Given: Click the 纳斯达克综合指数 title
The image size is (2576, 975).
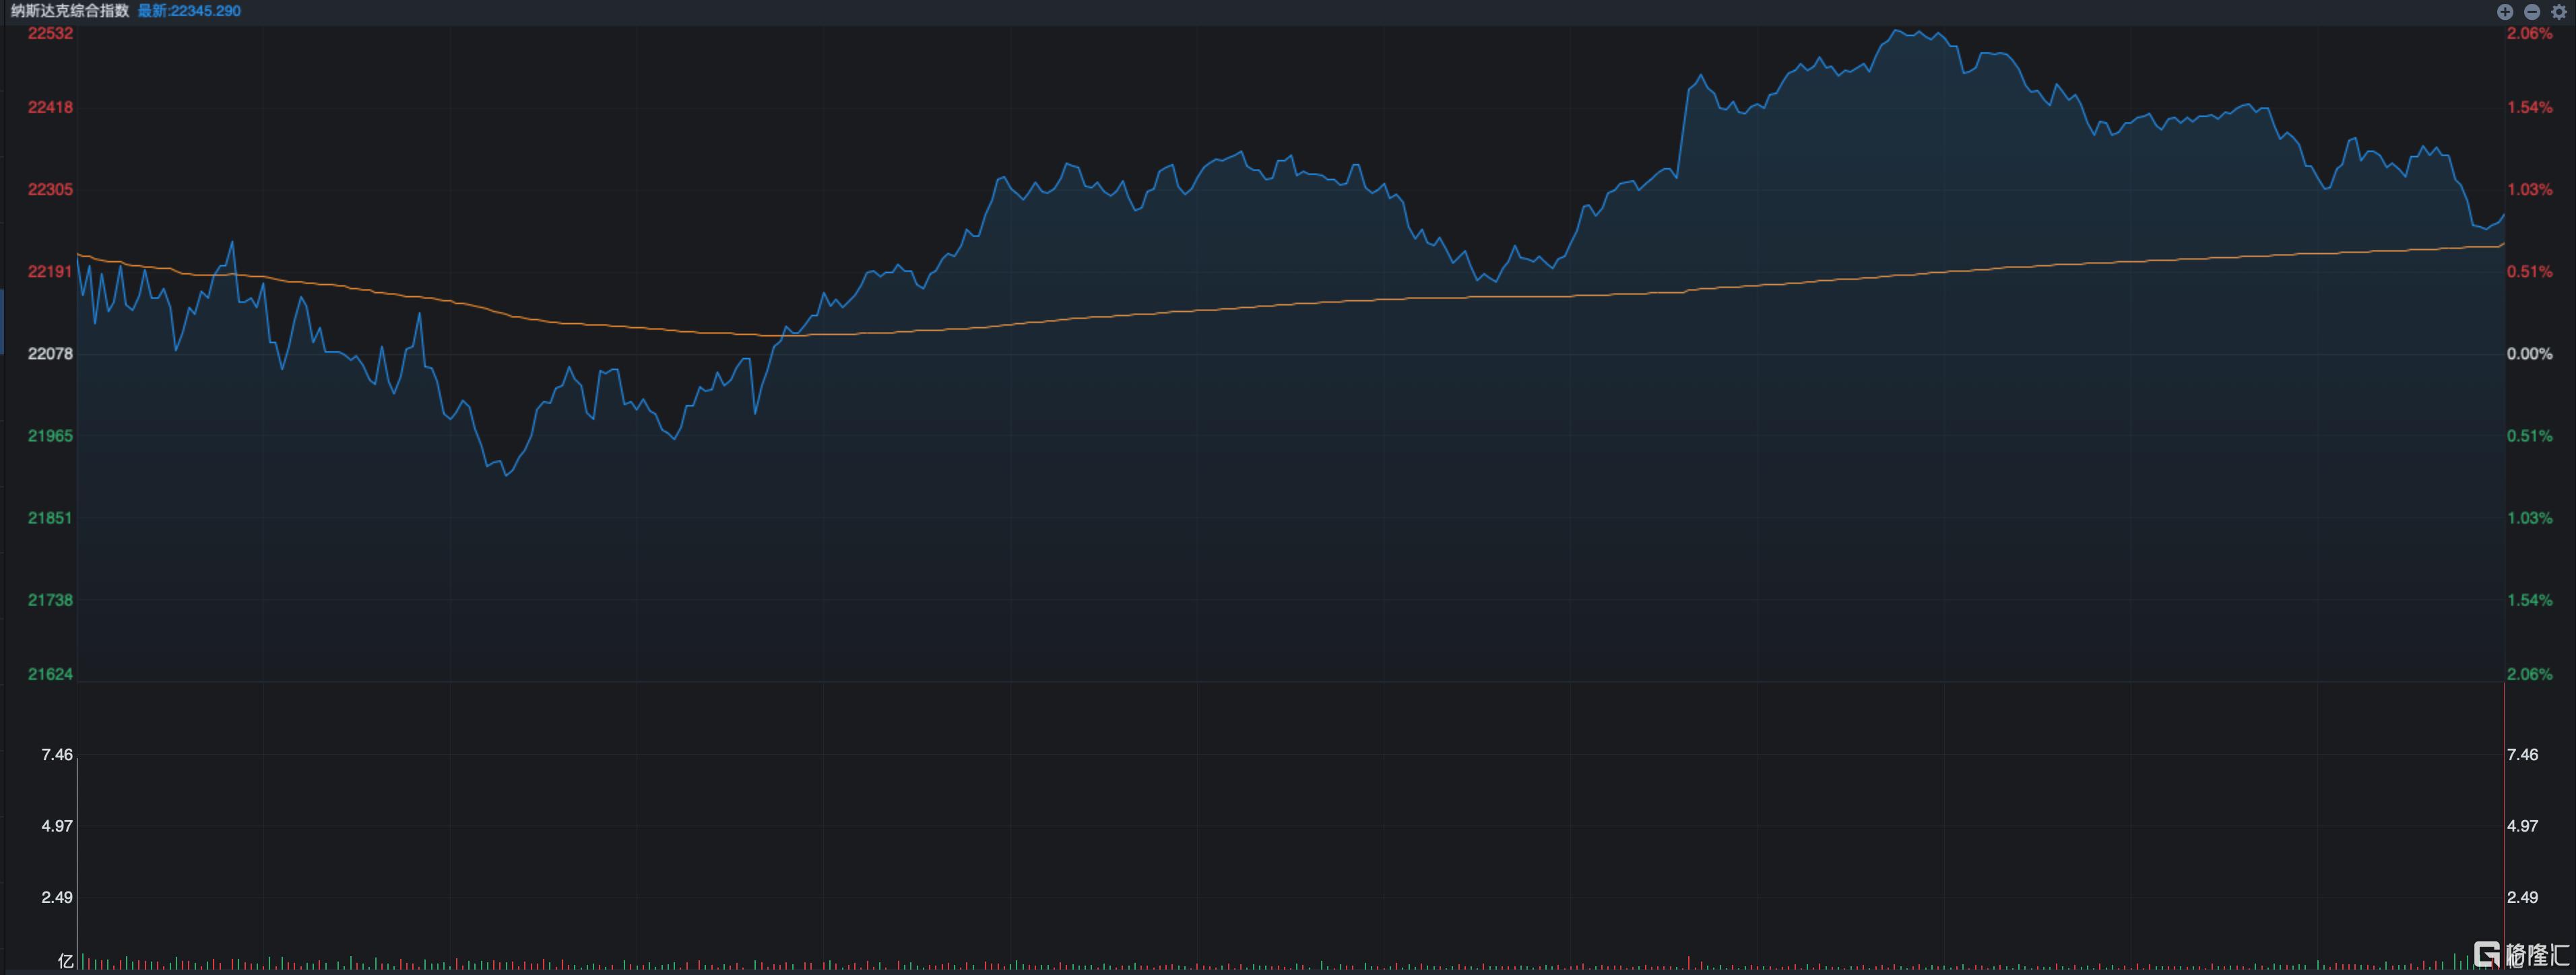Looking at the screenshot, I should tap(70, 11).
